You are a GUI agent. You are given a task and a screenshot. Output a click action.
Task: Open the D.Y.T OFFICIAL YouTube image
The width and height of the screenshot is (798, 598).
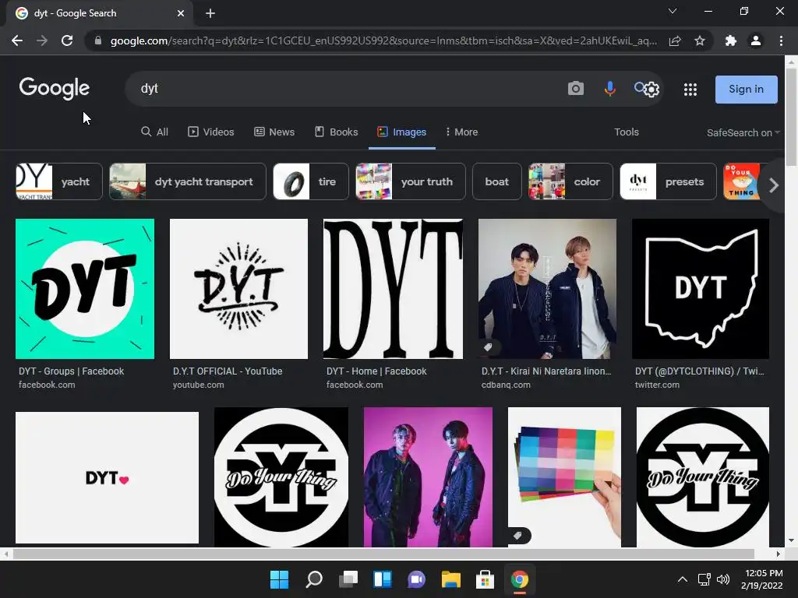(x=238, y=289)
